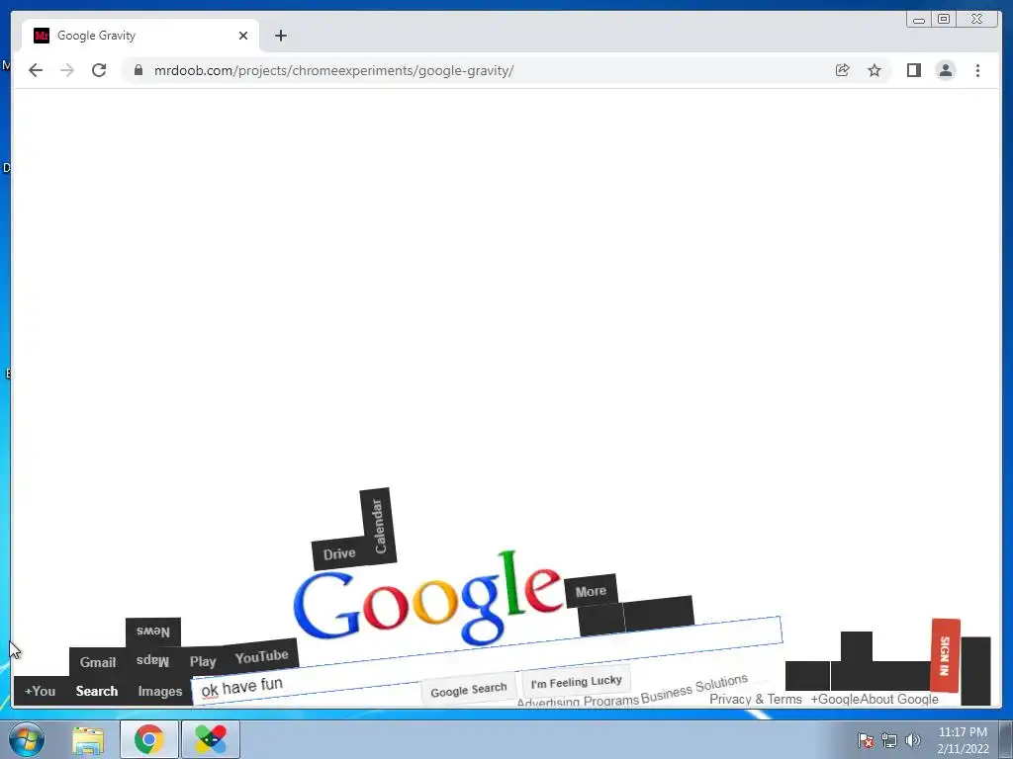Screen dimensions: 1013x759
Task: Click the red SIGN IN button
Action: point(945,655)
